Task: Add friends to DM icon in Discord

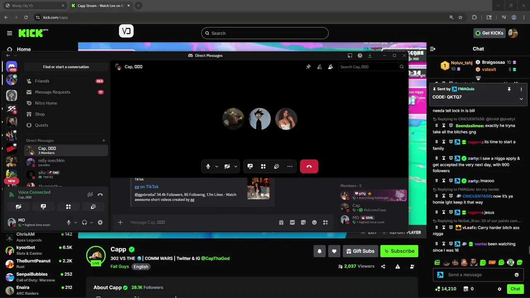Action: click(x=319, y=67)
